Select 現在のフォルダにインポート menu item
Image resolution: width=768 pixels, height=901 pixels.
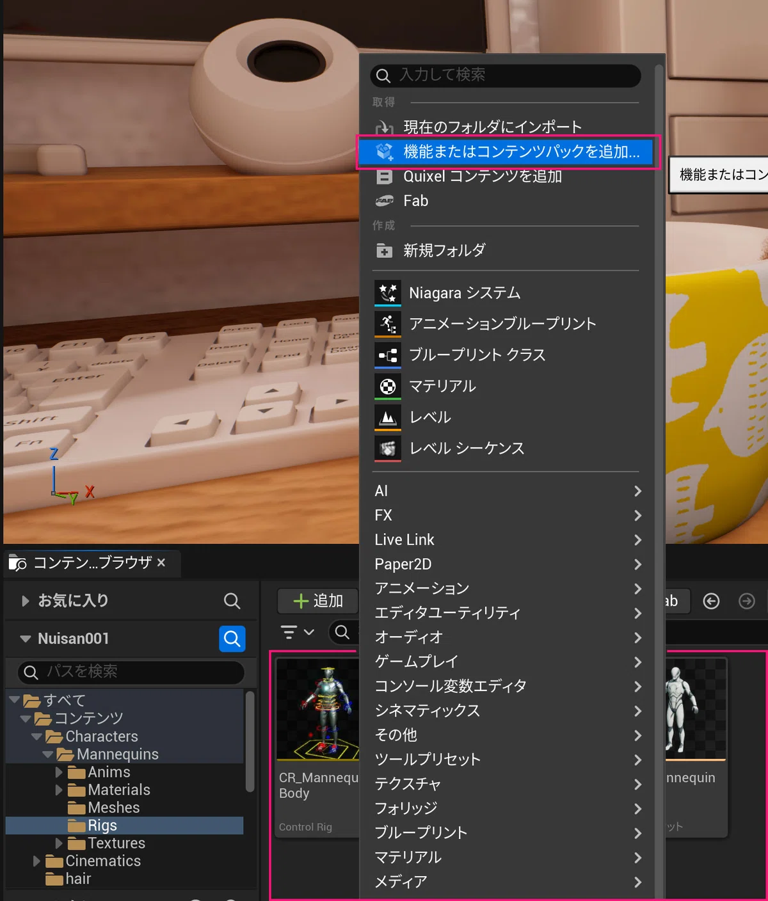coord(506,127)
